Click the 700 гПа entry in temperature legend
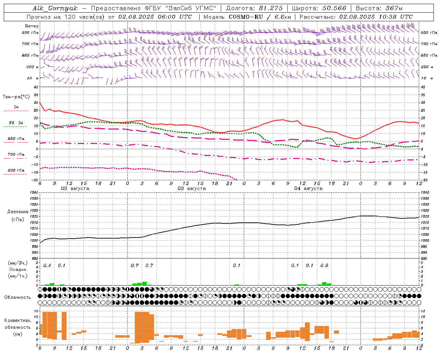 (16, 156)
